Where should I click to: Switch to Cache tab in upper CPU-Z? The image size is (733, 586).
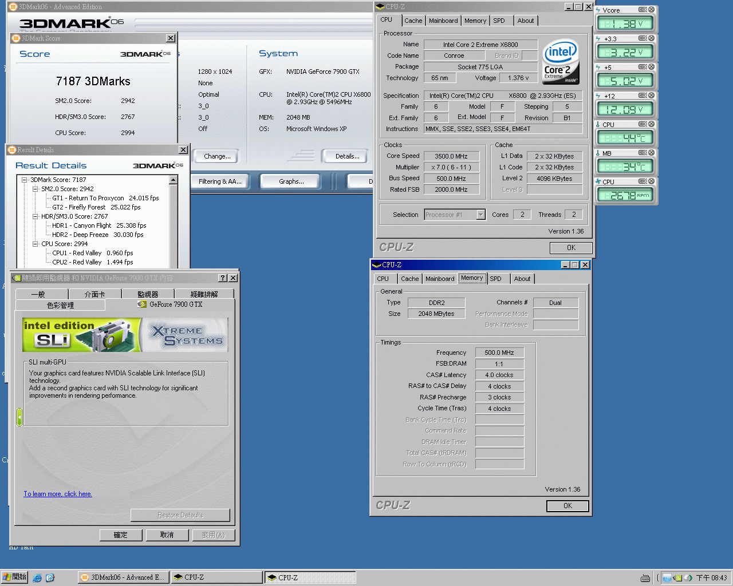[x=413, y=21]
